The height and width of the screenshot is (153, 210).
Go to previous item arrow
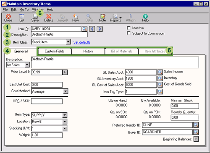point(92,29)
